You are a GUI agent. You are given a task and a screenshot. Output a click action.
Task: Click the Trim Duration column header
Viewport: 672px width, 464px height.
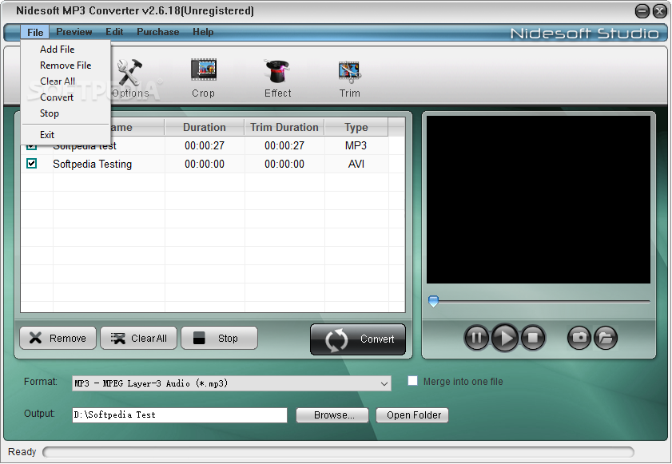284,127
